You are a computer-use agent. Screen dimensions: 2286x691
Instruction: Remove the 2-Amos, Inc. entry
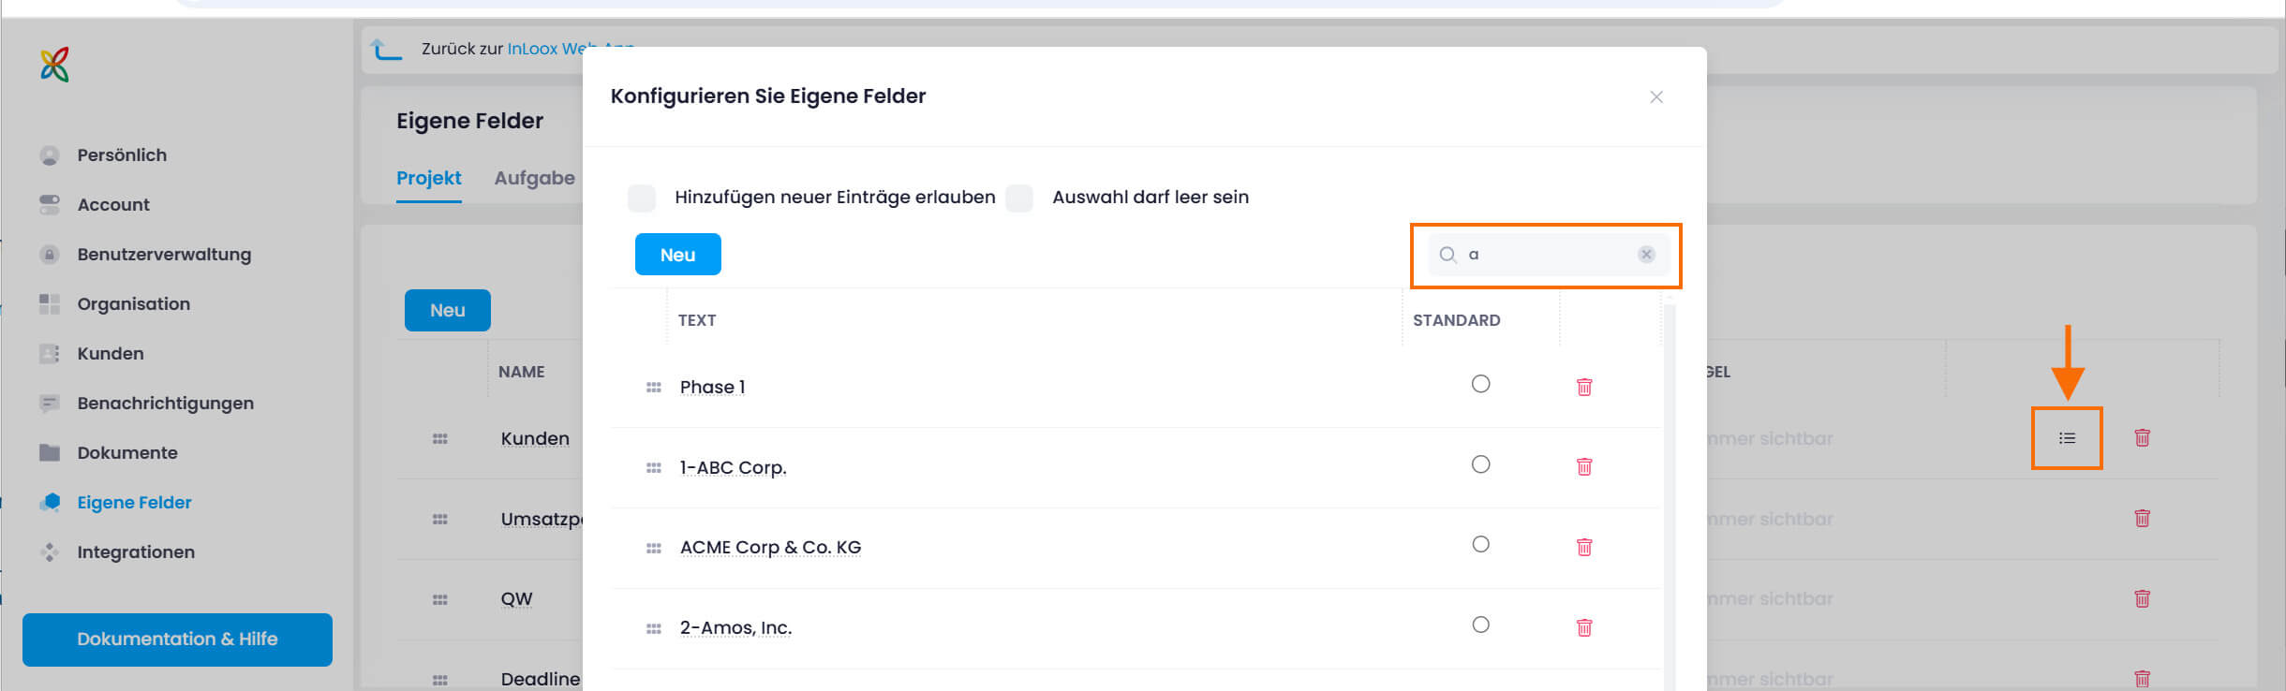tap(1583, 627)
